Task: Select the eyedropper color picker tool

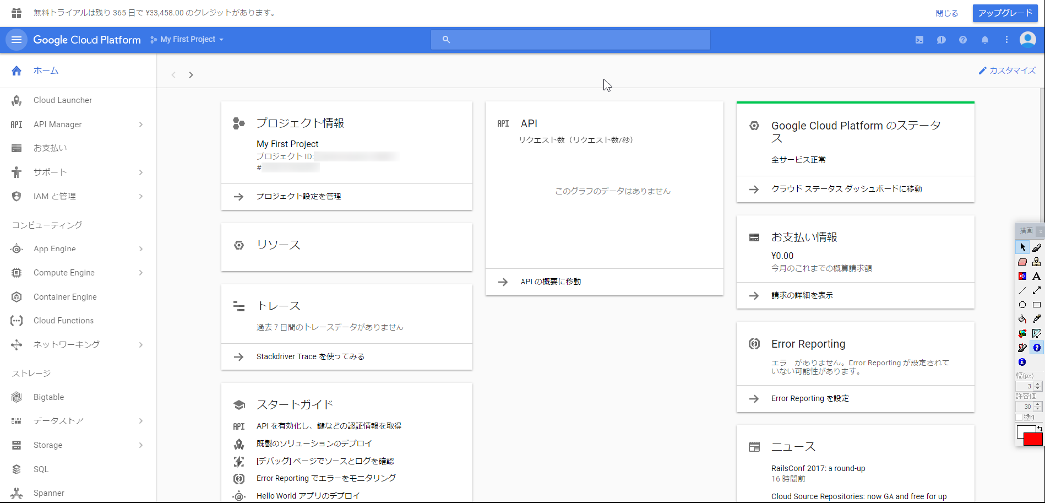Action: click(x=1037, y=319)
